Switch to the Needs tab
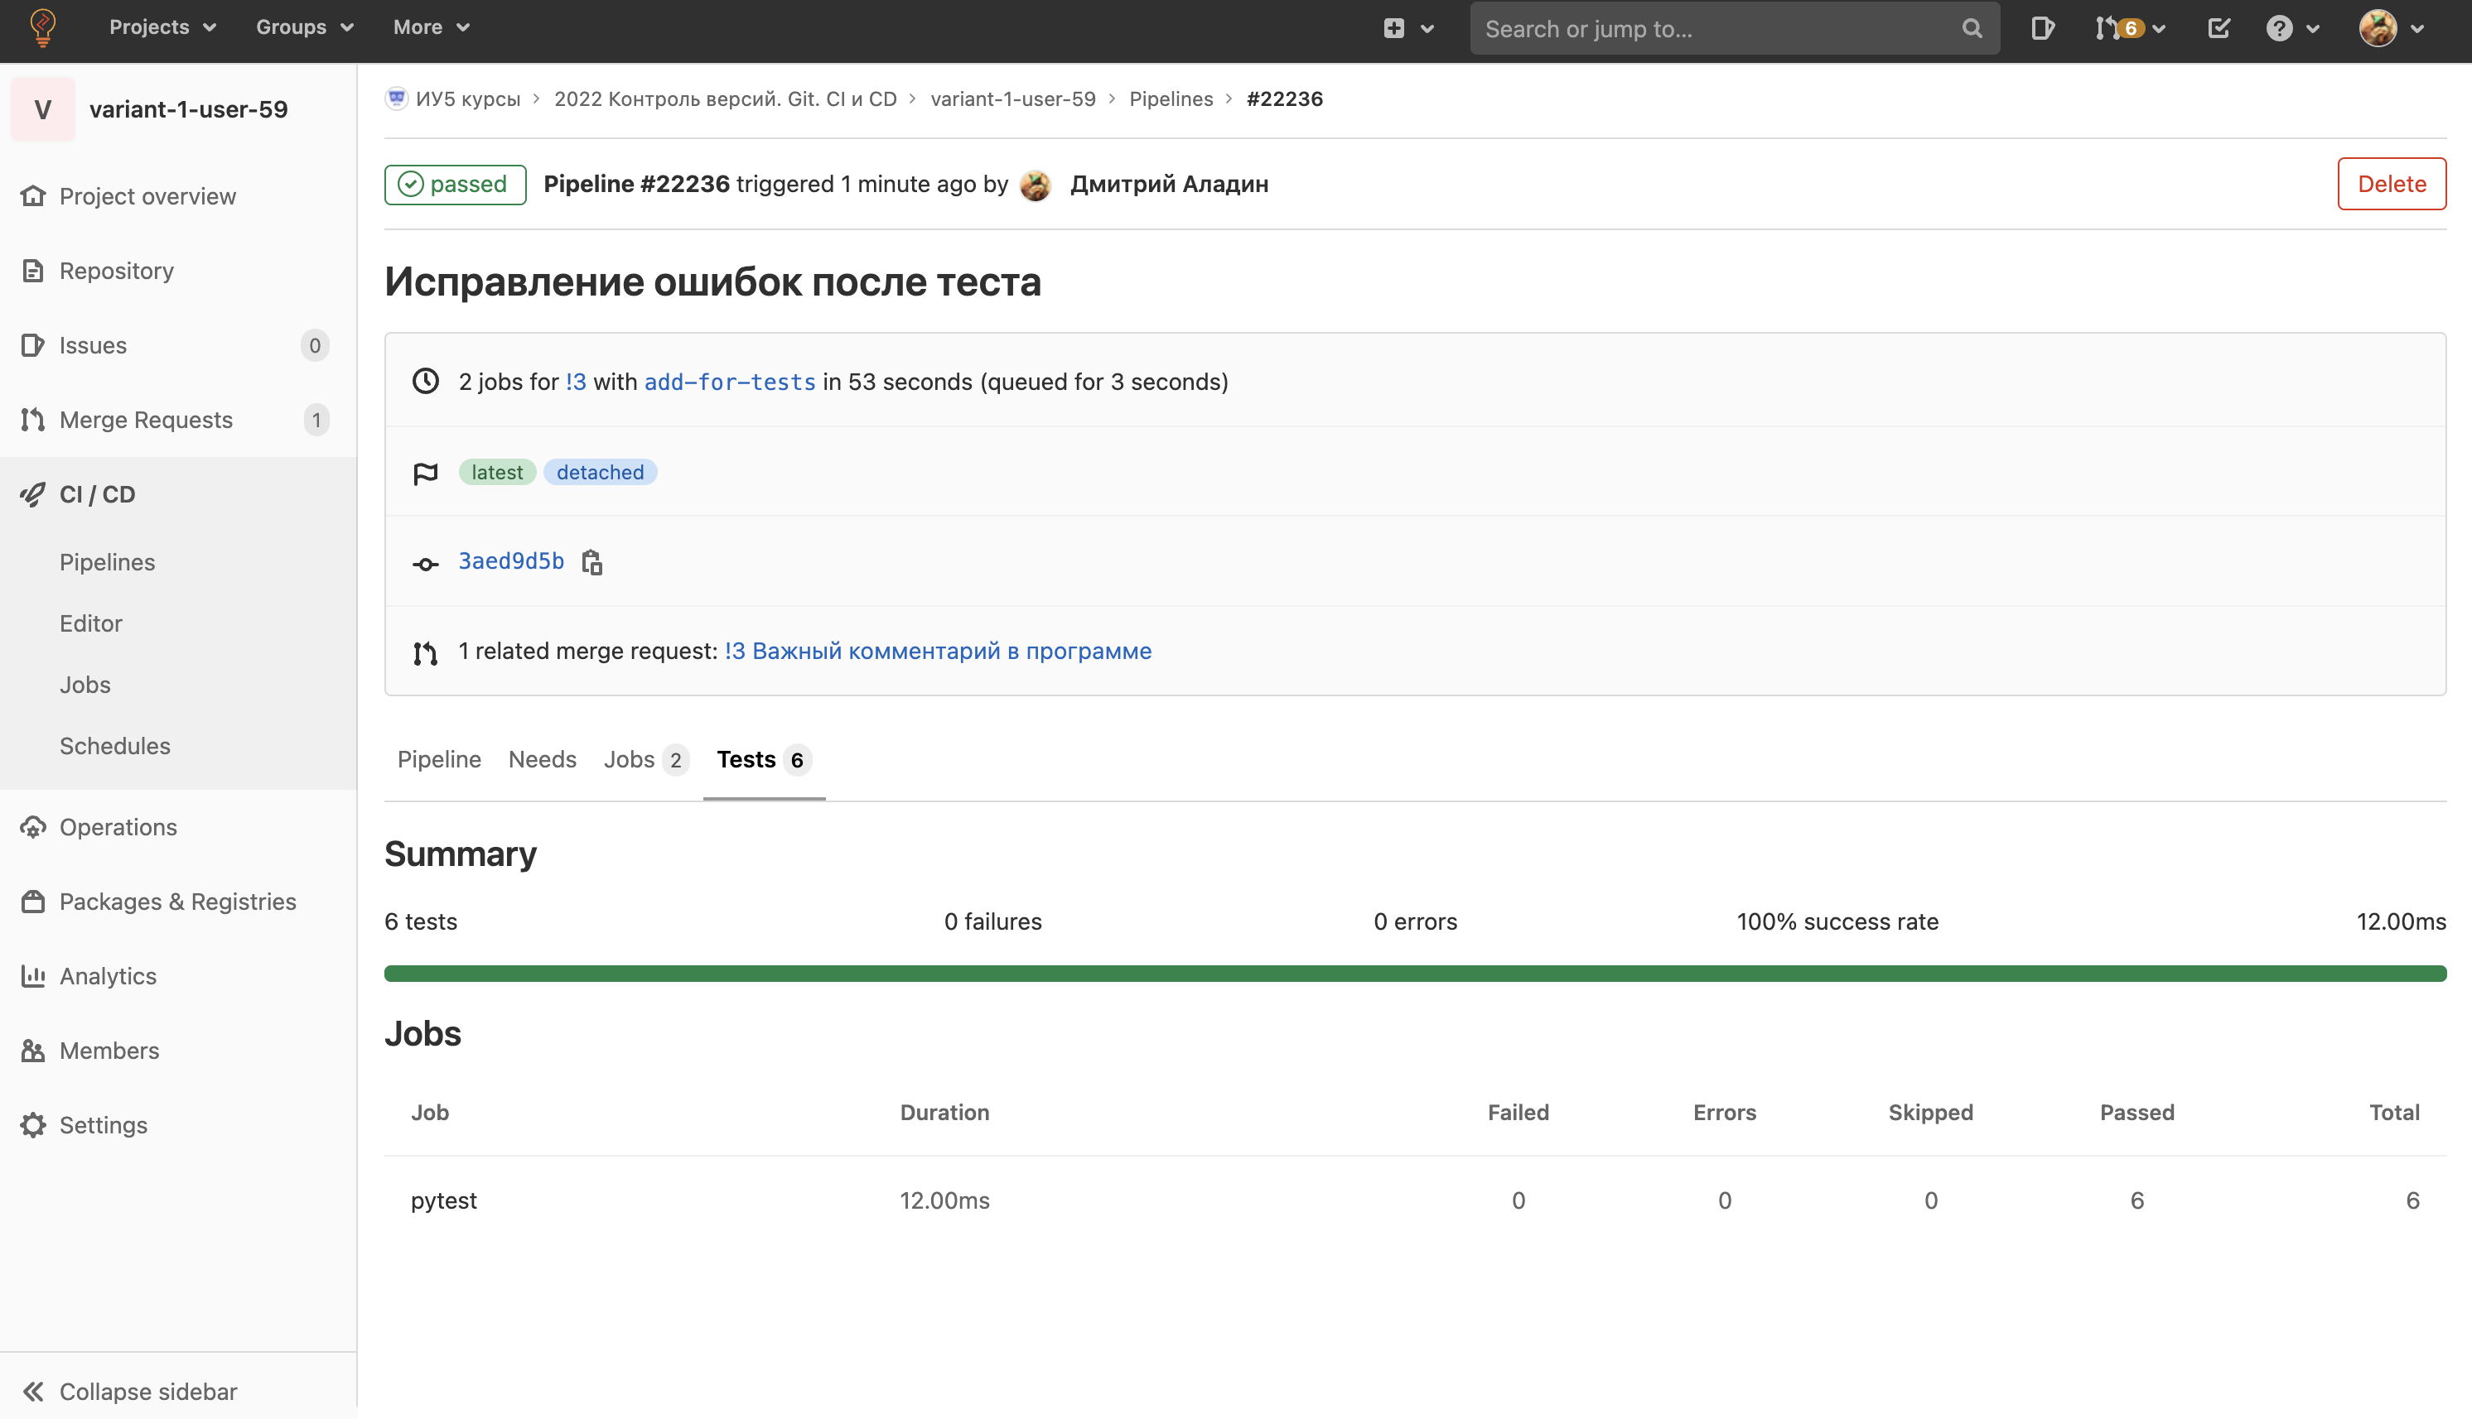 (x=542, y=759)
